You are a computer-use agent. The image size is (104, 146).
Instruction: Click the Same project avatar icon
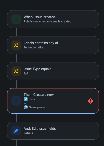point(26,107)
